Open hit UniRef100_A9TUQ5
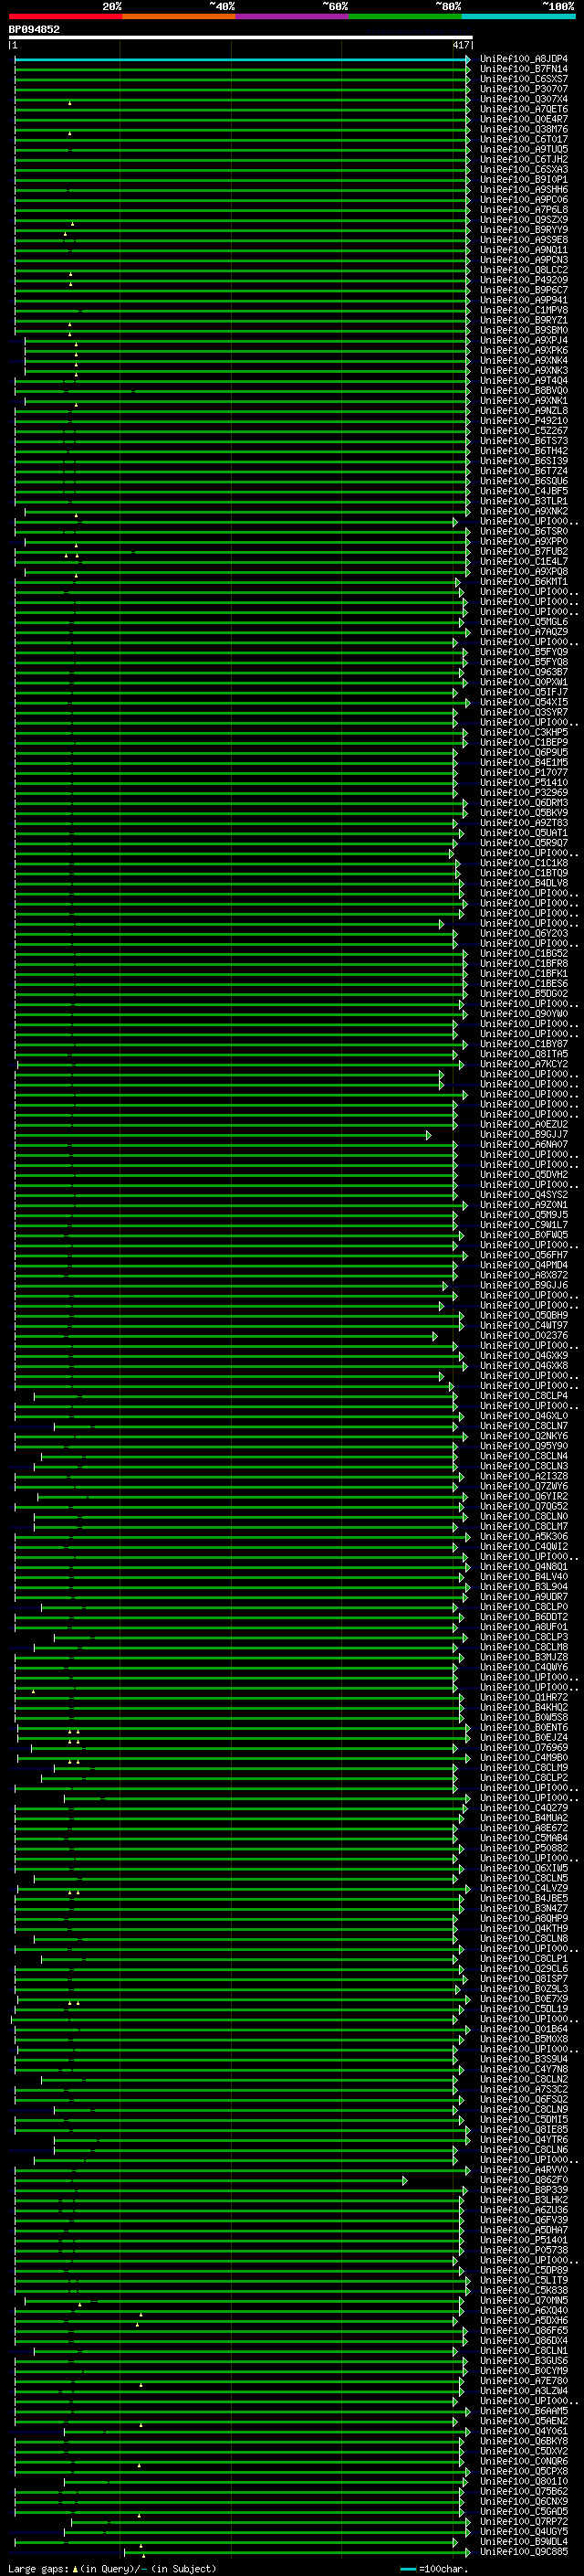584x2576 pixels. pyautogui.click(x=523, y=149)
